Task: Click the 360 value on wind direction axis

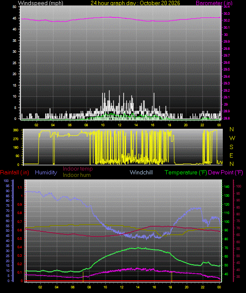Action: click(16, 130)
